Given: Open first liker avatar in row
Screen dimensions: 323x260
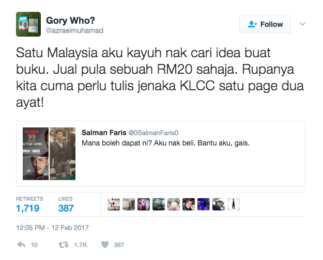Looking at the screenshot, I should 114,204.
